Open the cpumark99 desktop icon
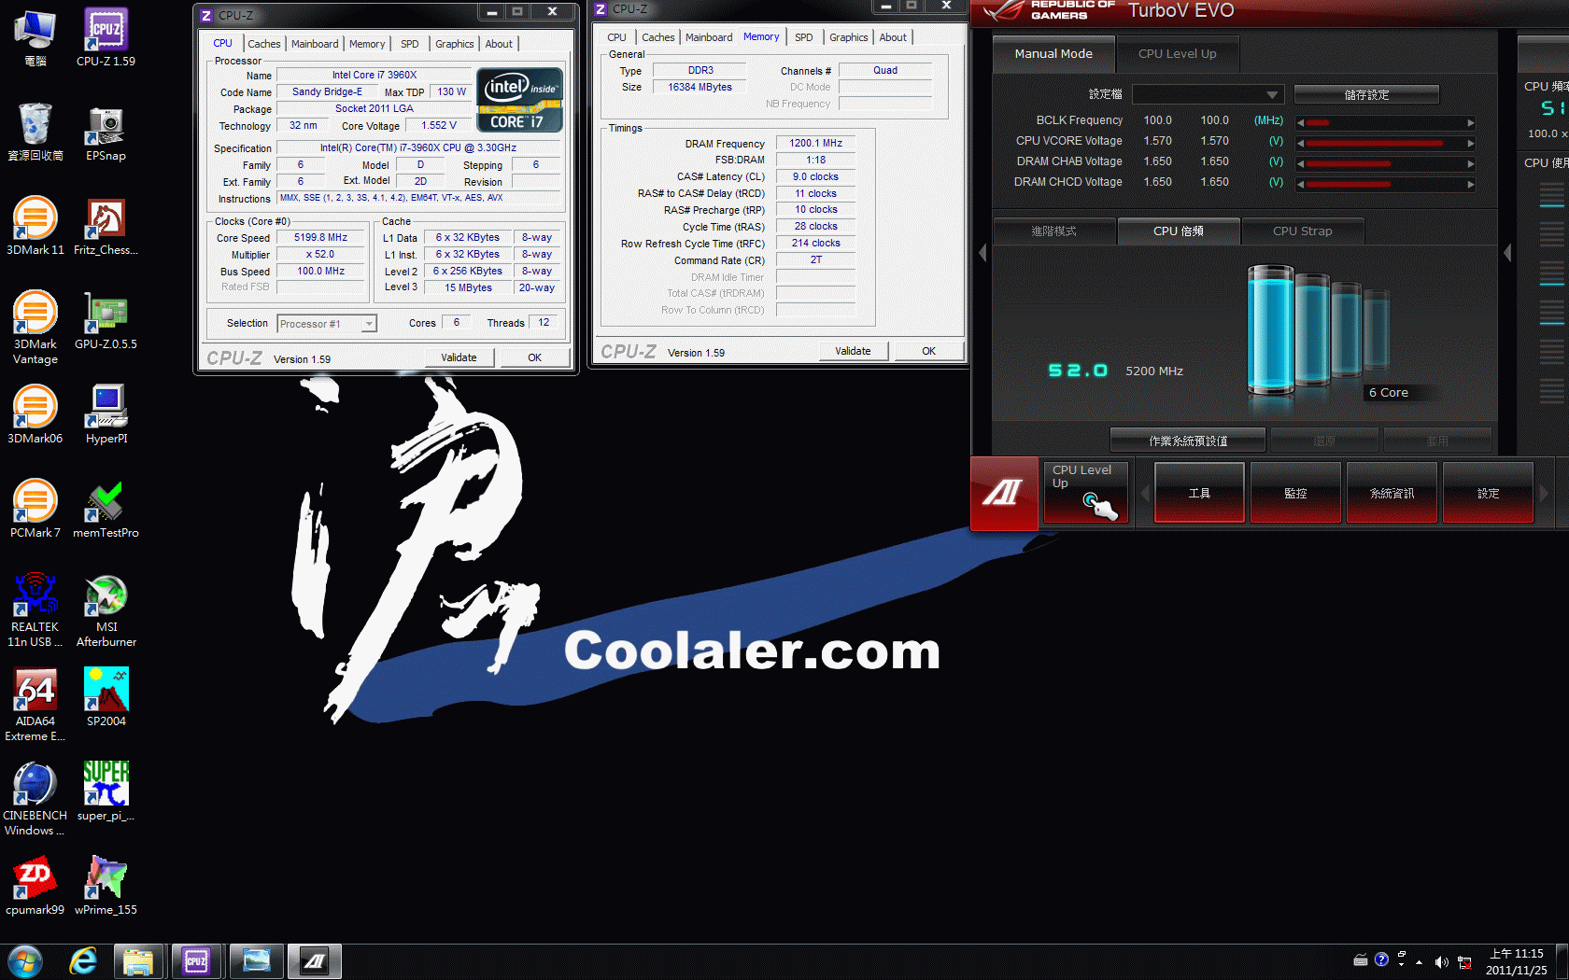The height and width of the screenshot is (980, 1569). point(35,886)
